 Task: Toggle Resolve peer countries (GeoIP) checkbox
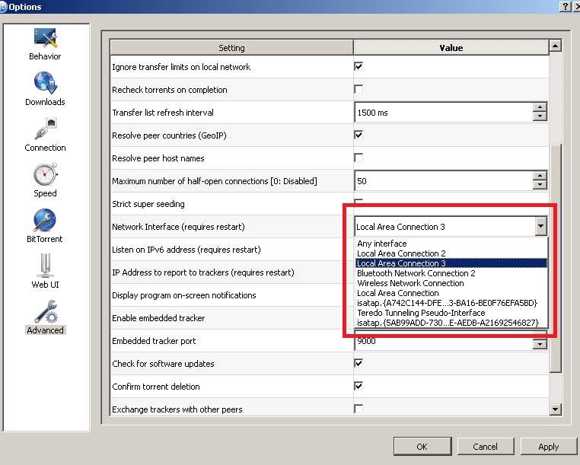point(359,135)
